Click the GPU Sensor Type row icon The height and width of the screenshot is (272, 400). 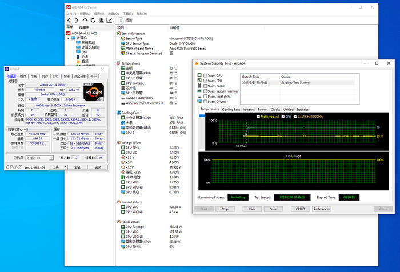123,43
